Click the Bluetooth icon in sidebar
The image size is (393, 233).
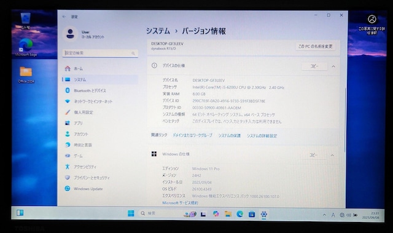click(68, 90)
